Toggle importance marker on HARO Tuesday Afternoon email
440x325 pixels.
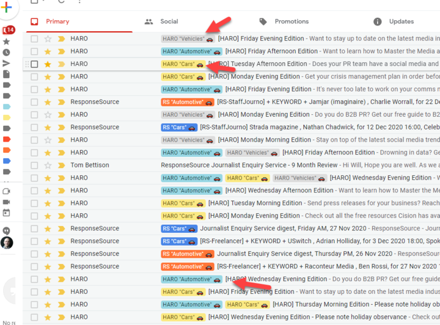[x=61, y=64]
